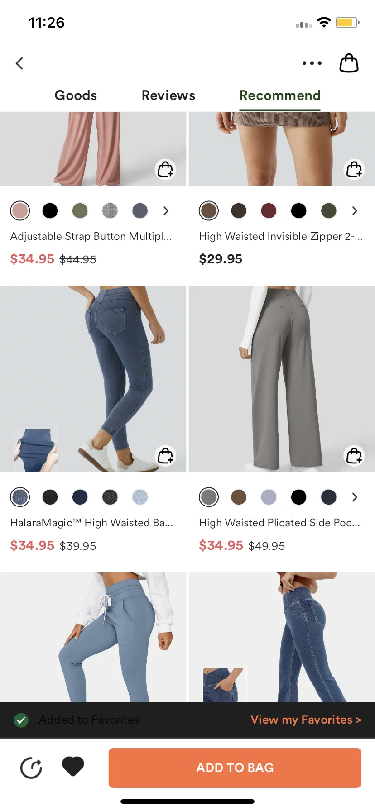The width and height of the screenshot is (375, 811).
Task: Quick-add Adjustable Strap pants to bag
Action: point(165,170)
